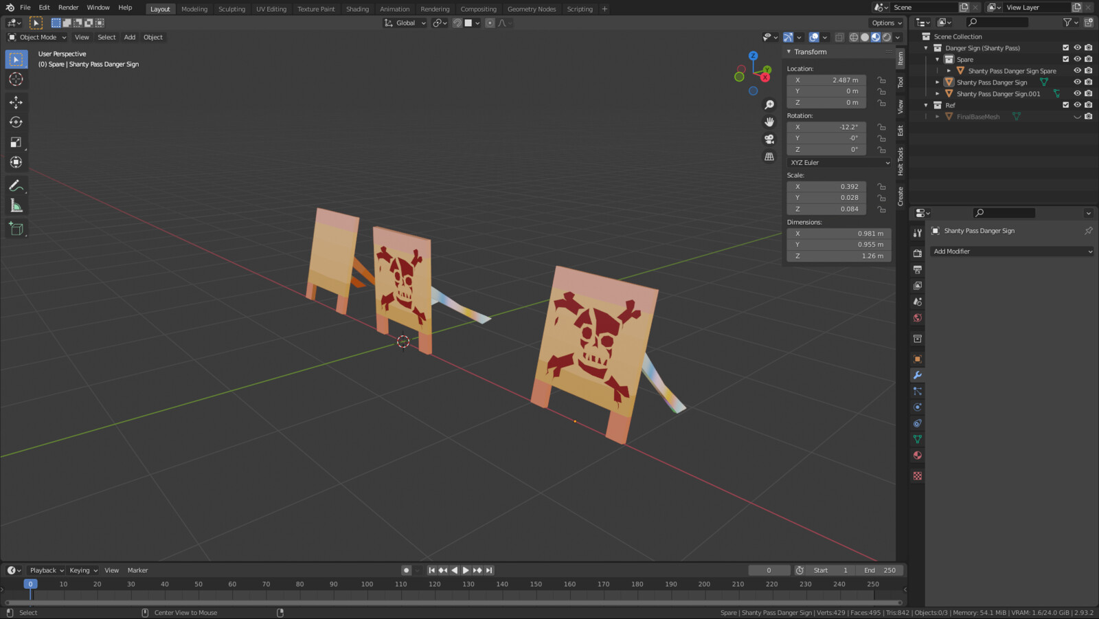
Task: Play animation forward
Action: pyautogui.click(x=466, y=570)
